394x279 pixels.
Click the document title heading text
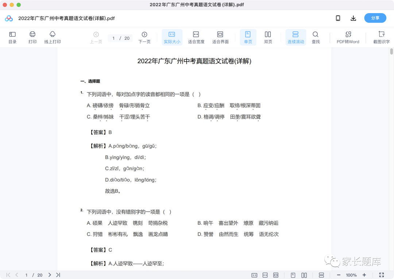coord(194,61)
